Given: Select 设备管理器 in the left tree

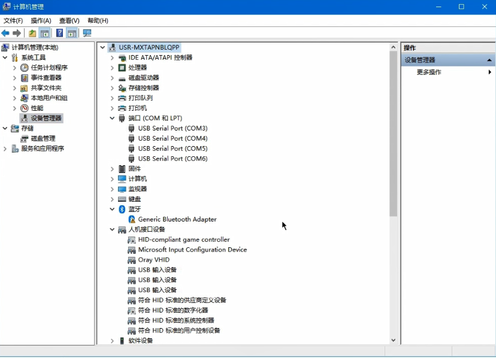Looking at the screenshot, I should point(46,119).
